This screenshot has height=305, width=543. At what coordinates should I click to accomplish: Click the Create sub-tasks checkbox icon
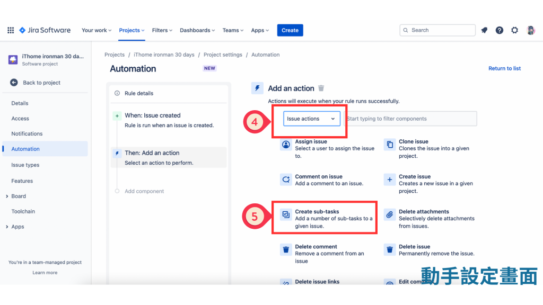coord(286,215)
